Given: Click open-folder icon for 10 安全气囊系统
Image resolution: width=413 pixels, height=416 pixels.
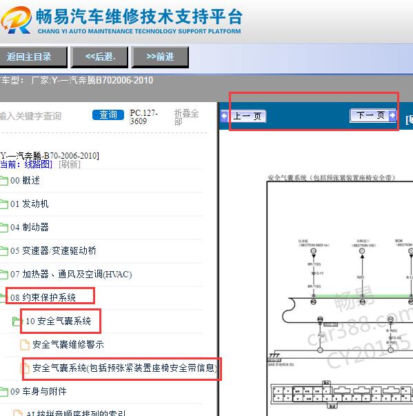Looking at the screenshot, I should (x=17, y=321).
